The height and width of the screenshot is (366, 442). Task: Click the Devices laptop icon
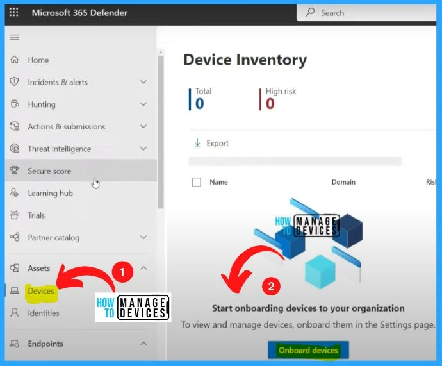[x=15, y=290]
